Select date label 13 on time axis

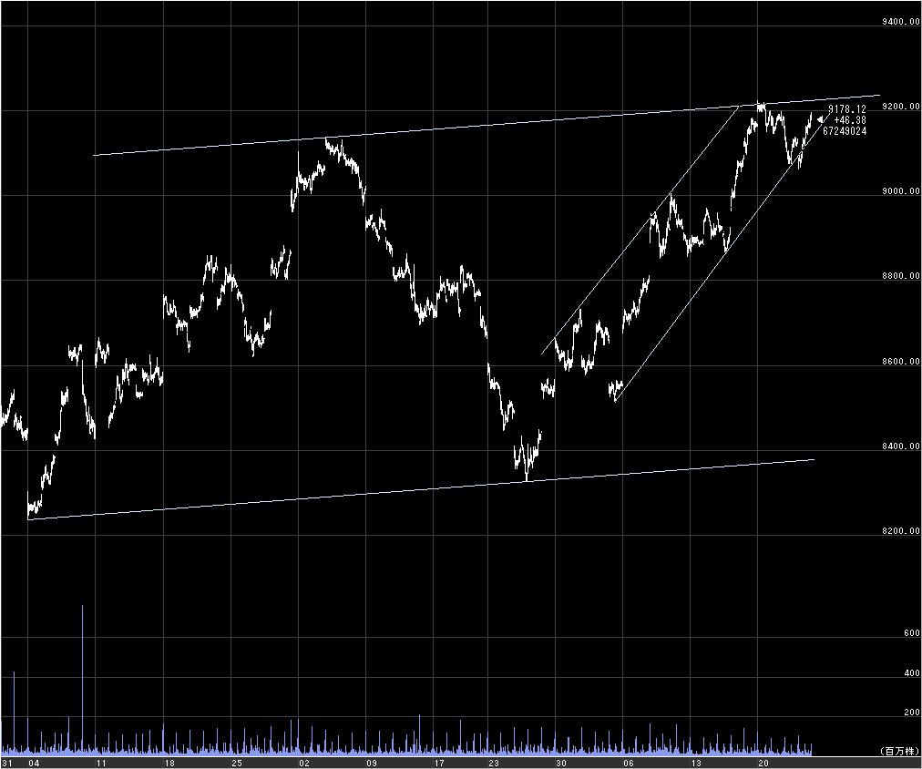tap(696, 764)
